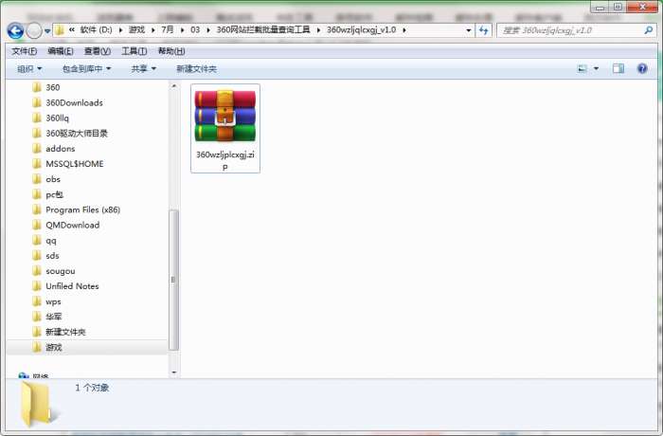663x436 pixels.
Task: Open the 共享 dropdown
Action: [x=143, y=68]
